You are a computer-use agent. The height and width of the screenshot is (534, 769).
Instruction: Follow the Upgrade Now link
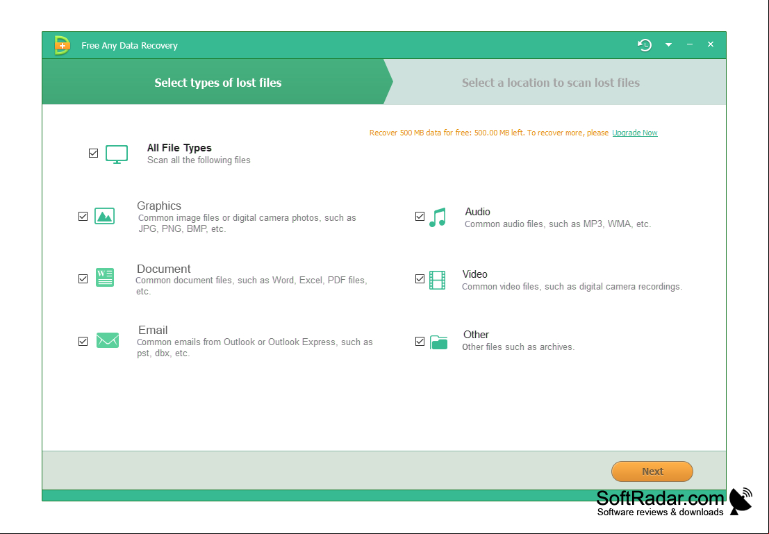[x=635, y=133]
